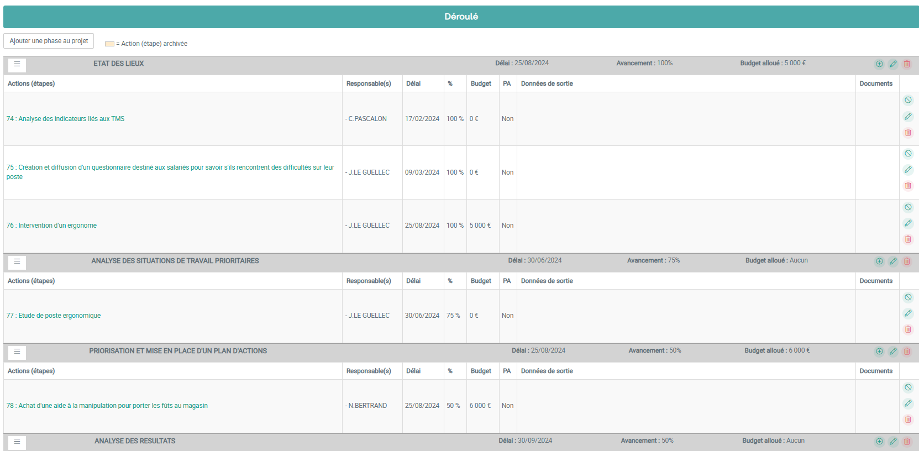Open handle menu for ANALYSE DES SITUATIONS DE TRAVAIL phase
Viewport: 919px width, 451px height.
tap(17, 262)
